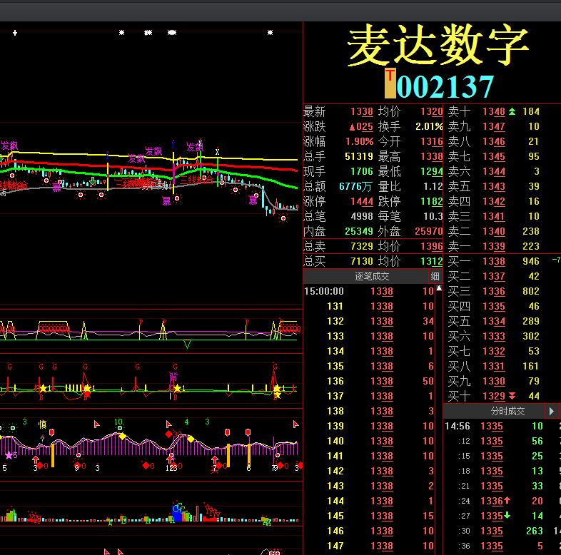Click the magenta 简 label in indicator panel
561x555 pixels.
click(173, 376)
